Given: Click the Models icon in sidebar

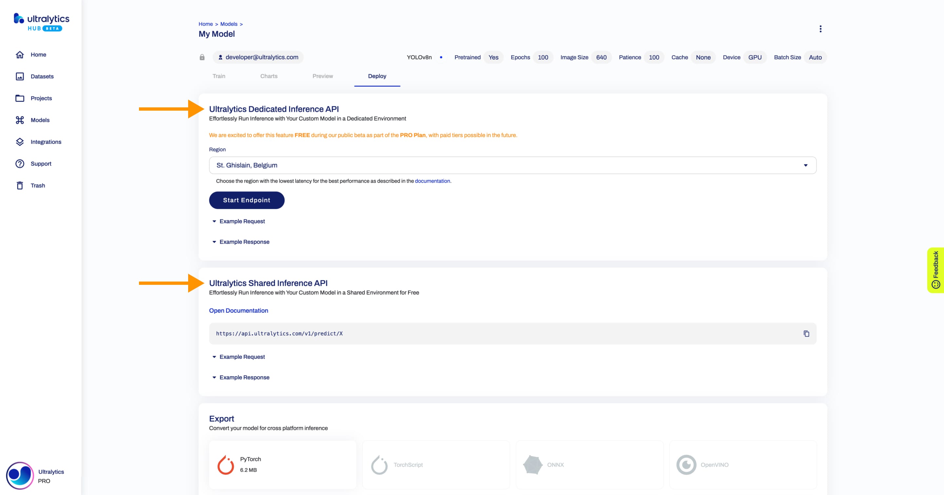Looking at the screenshot, I should (x=19, y=120).
